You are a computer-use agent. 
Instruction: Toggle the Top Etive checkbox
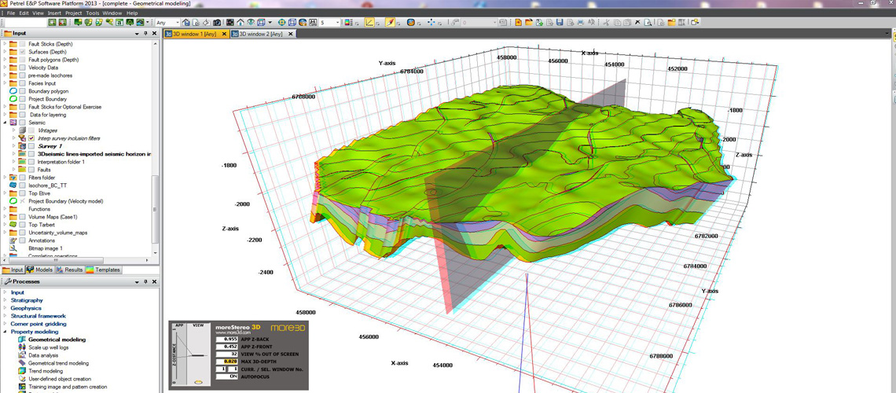click(22, 193)
